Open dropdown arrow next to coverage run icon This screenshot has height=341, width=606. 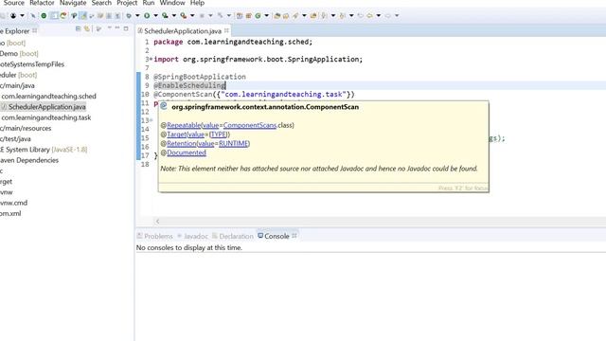coord(174,15)
